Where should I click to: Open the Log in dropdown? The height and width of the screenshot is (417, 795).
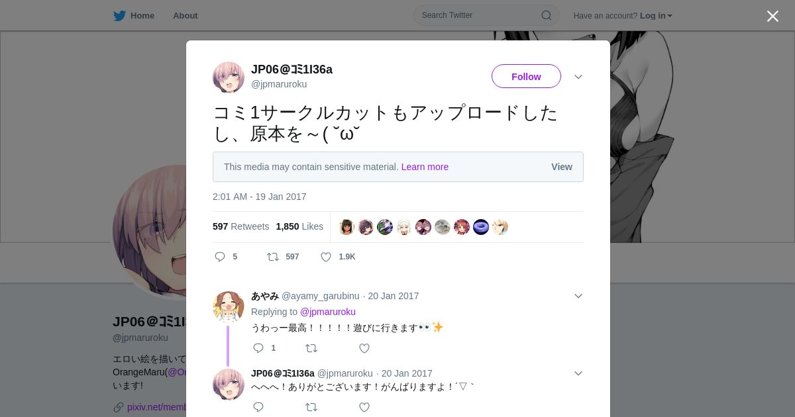click(x=656, y=16)
